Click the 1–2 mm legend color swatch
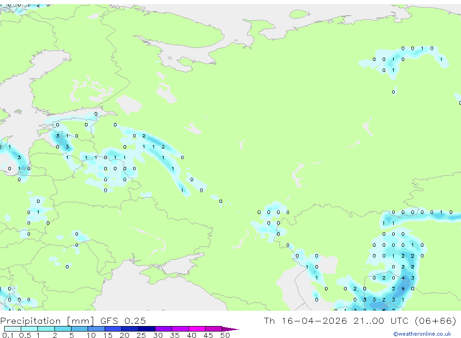Viewport: 461px width, 338px height. click(46, 329)
